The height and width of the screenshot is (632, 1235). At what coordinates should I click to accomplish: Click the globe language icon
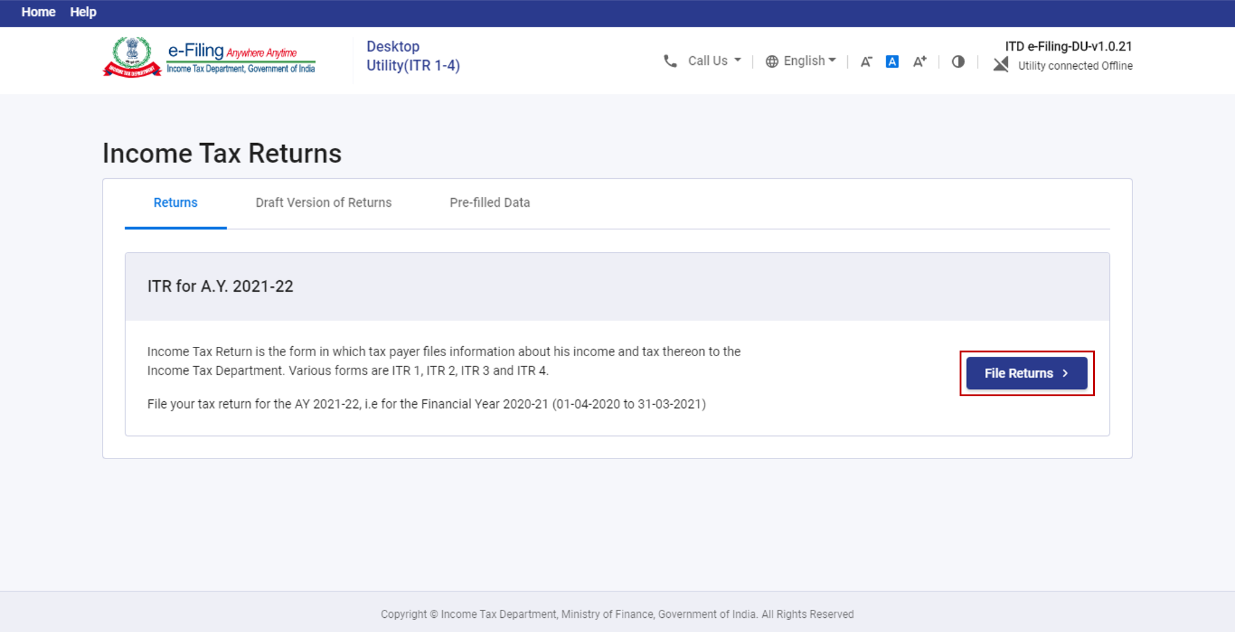click(x=771, y=60)
